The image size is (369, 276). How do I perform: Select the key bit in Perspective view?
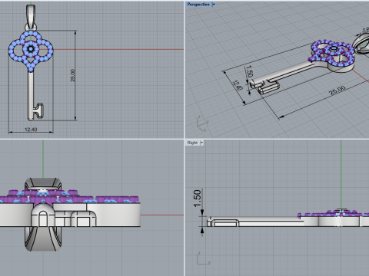(x=268, y=87)
